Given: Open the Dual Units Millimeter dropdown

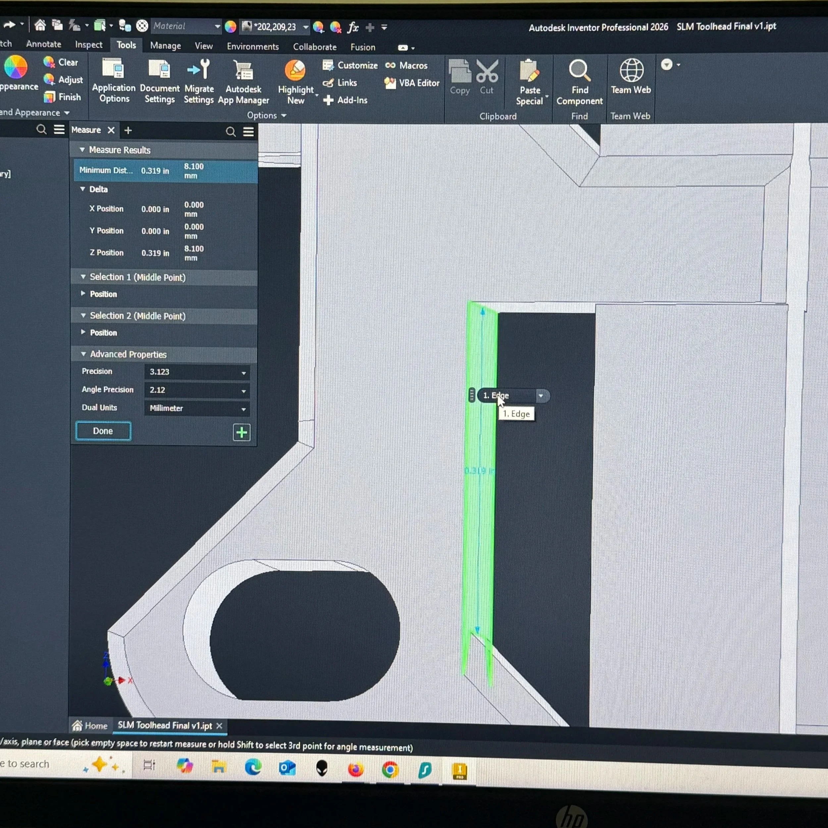Looking at the screenshot, I should point(243,409).
